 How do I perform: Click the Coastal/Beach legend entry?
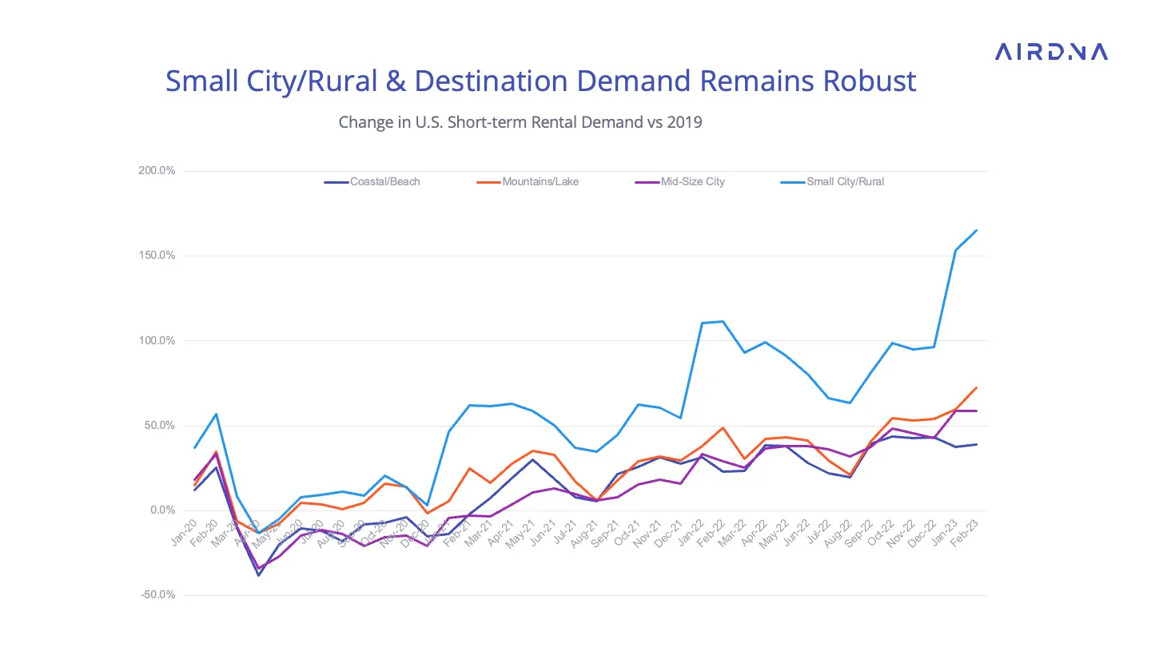372,181
